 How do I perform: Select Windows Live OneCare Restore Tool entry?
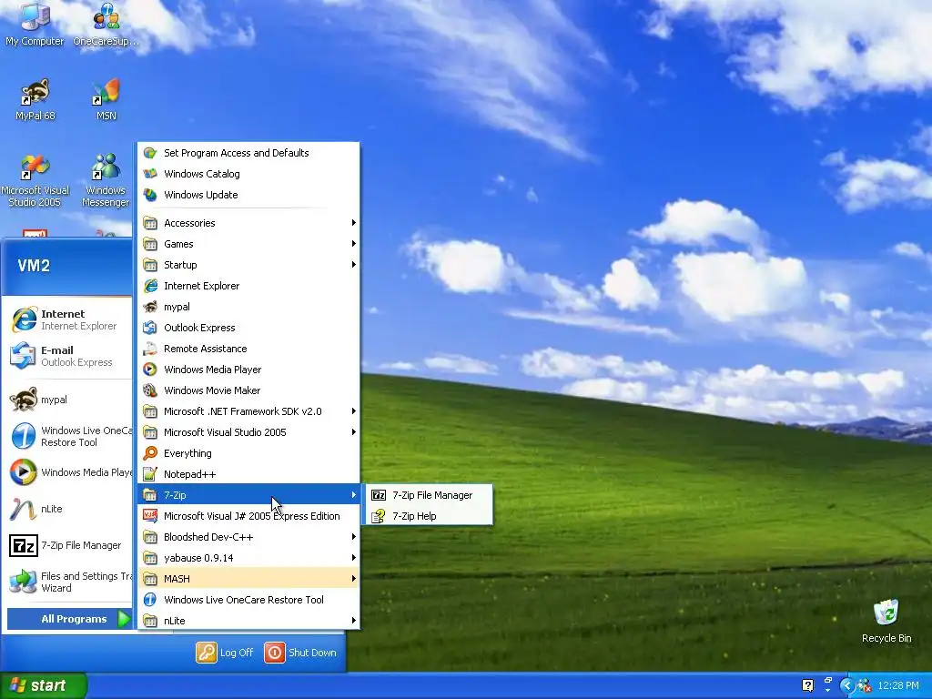(x=248, y=599)
